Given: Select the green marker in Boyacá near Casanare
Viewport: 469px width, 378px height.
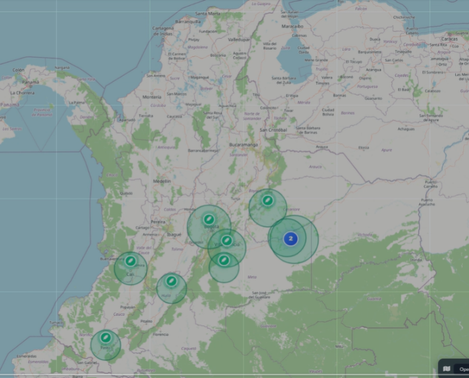Looking at the screenshot, I should click(267, 200).
